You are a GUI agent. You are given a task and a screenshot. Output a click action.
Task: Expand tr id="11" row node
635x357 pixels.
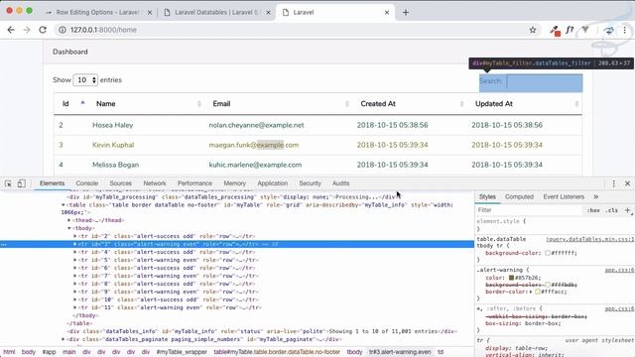(75, 307)
